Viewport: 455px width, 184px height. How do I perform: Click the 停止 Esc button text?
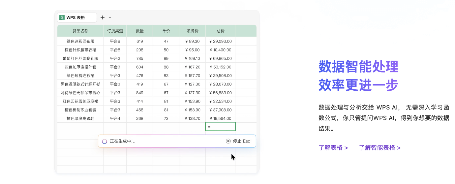(x=241, y=141)
